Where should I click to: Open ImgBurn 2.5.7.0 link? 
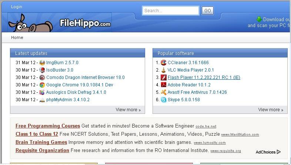point(62,63)
